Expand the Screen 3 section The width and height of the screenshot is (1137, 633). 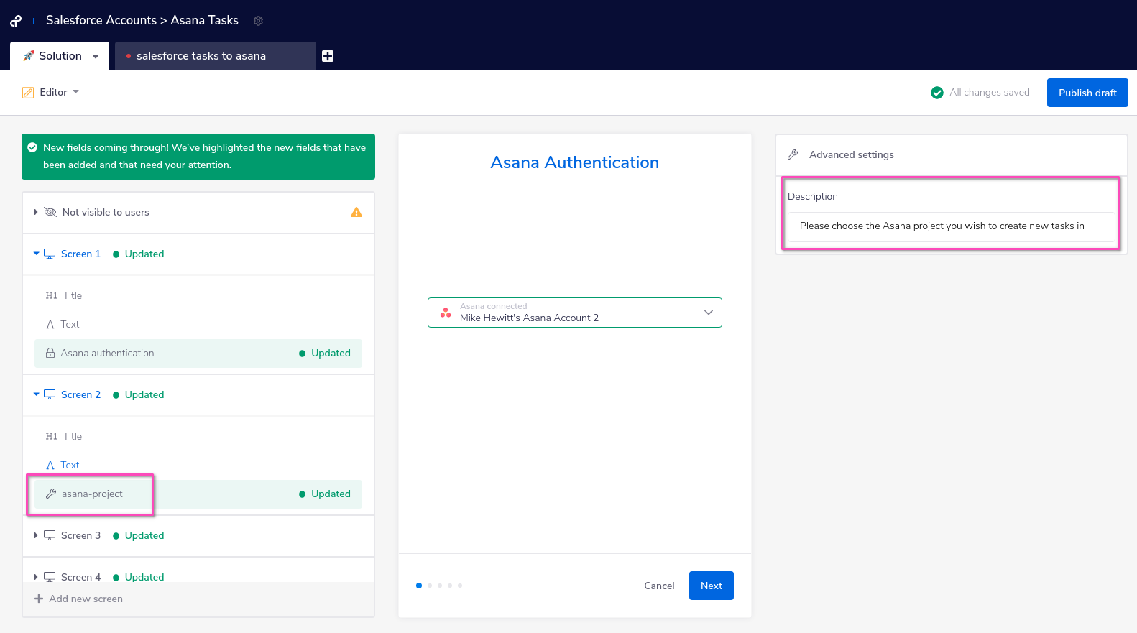[36, 535]
